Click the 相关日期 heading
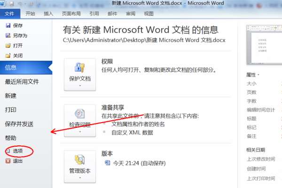282x188 pixels. pyautogui.click(x=256, y=149)
